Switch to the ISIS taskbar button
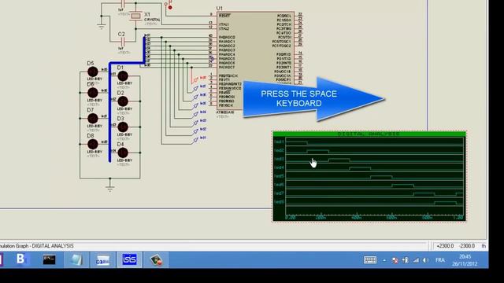504x283 pixels. 129,259
